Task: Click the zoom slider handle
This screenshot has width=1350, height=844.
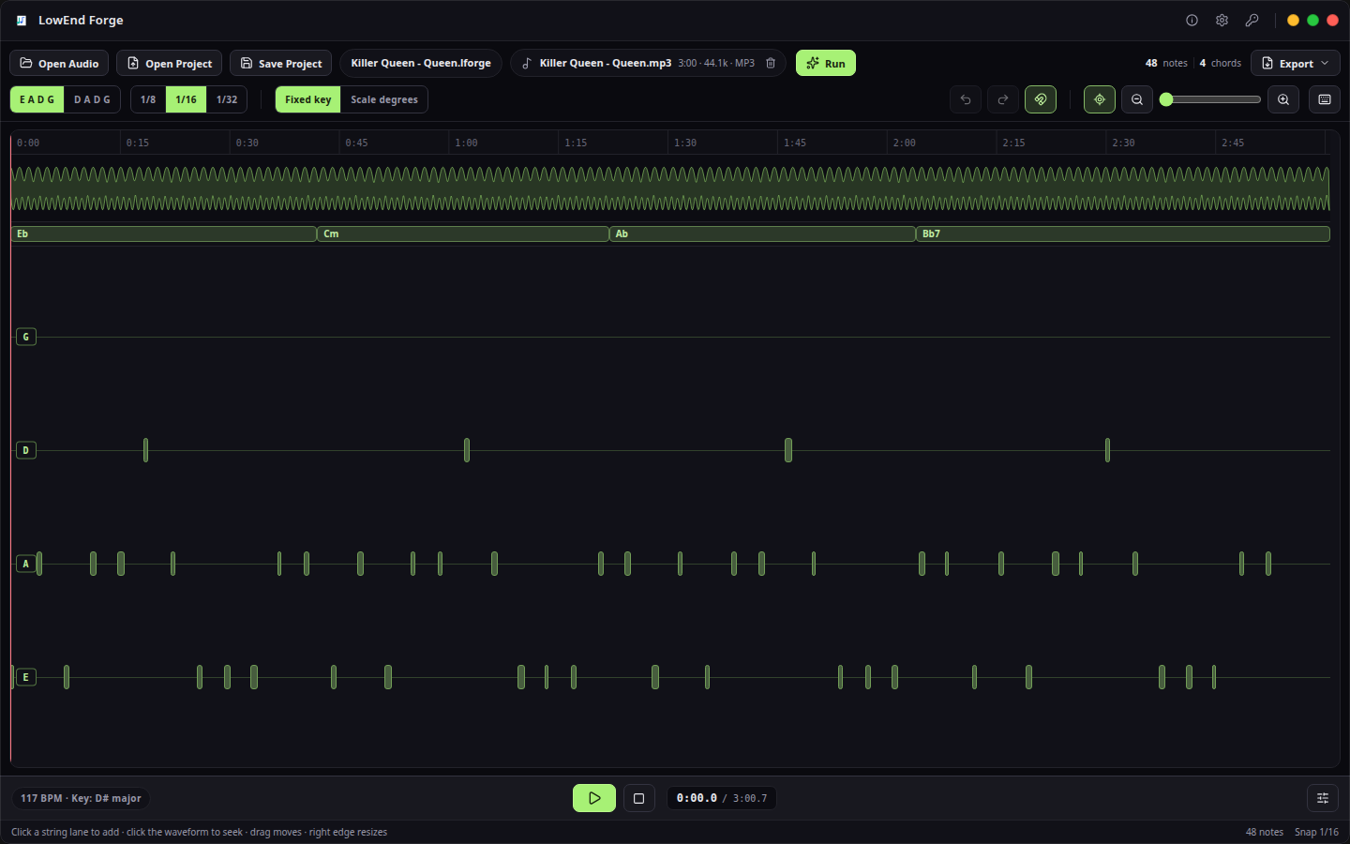Action: pyautogui.click(x=1166, y=99)
